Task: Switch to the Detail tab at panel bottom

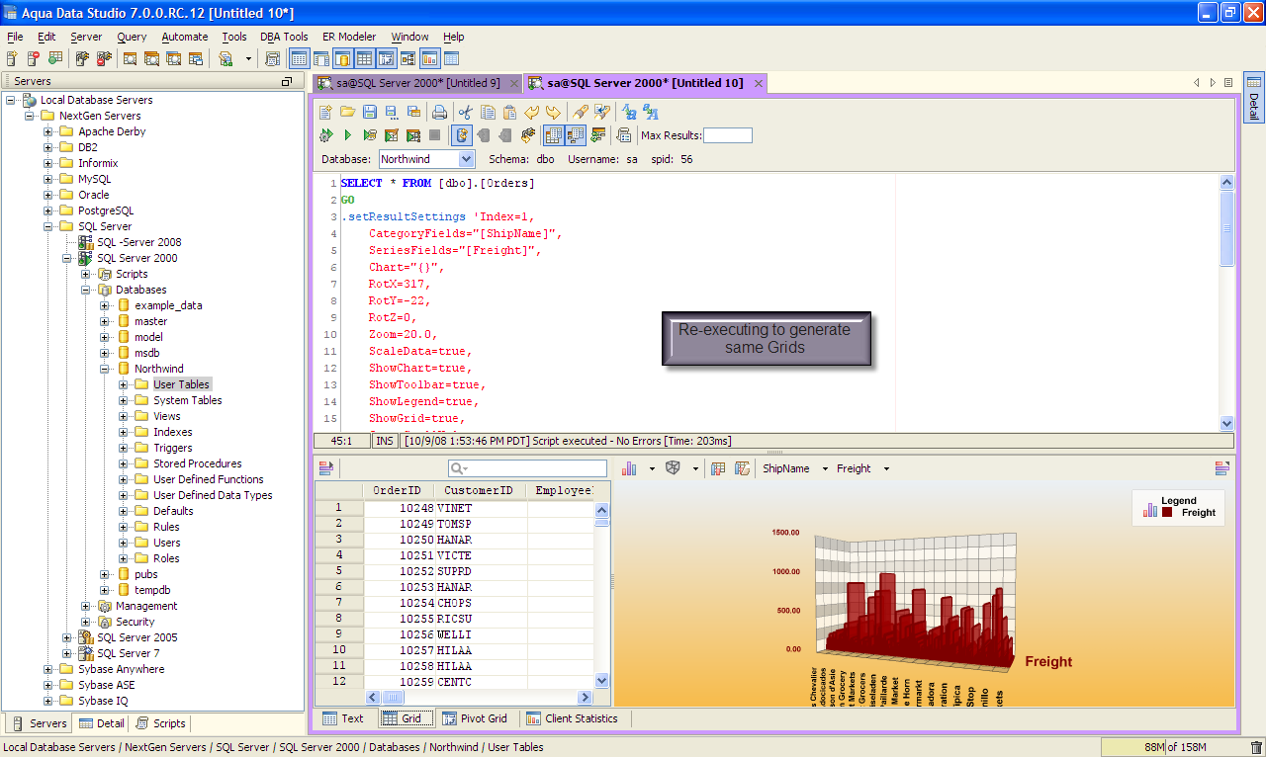Action: tap(102, 723)
